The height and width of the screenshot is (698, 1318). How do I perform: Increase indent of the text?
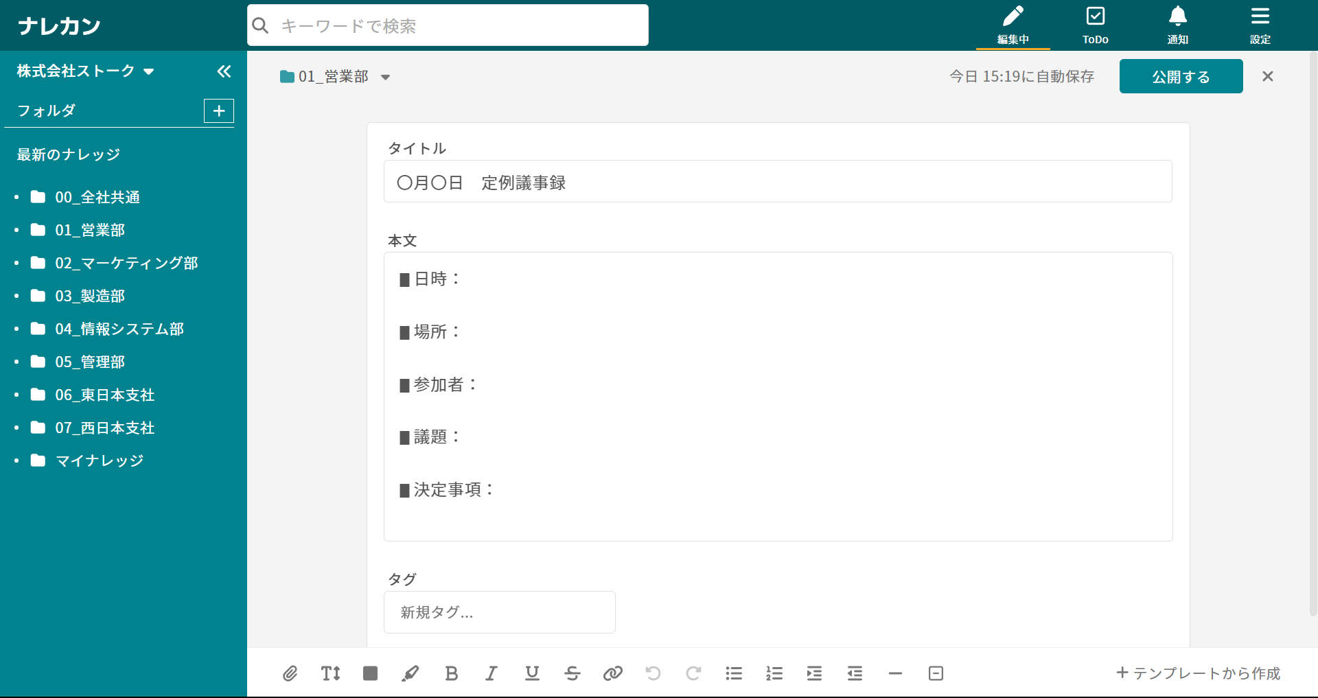(814, 673)
